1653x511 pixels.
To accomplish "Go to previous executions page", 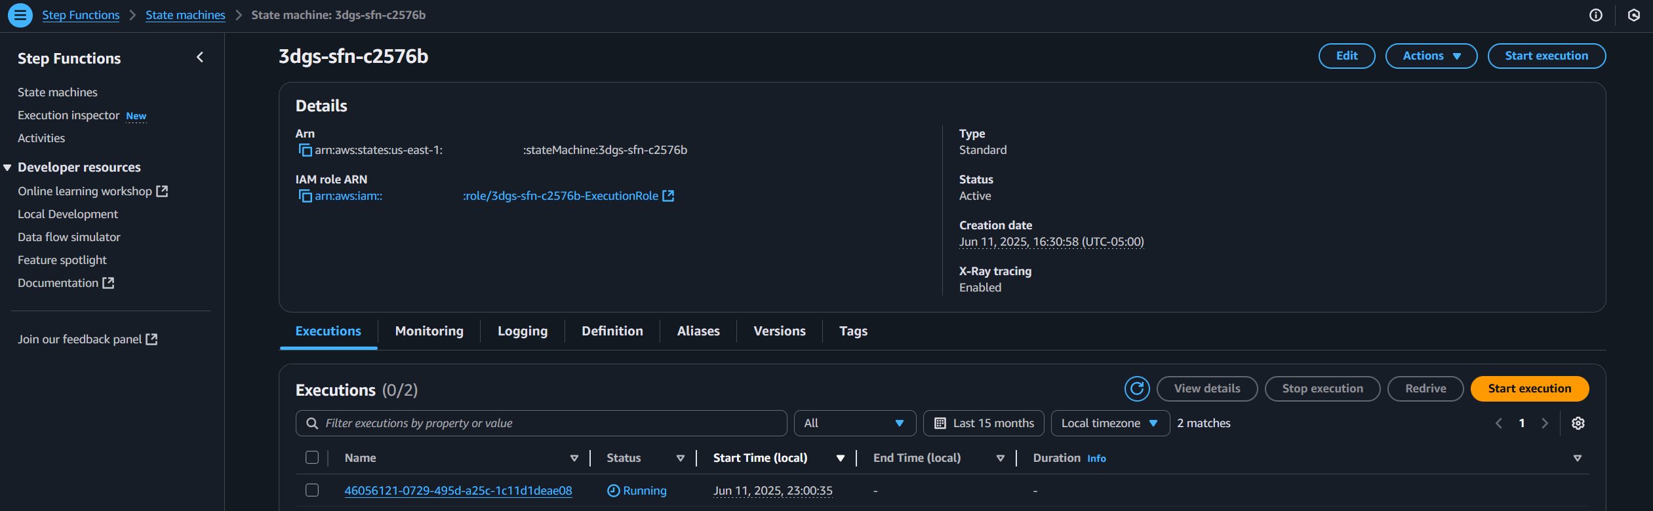I will (1499, 423).
